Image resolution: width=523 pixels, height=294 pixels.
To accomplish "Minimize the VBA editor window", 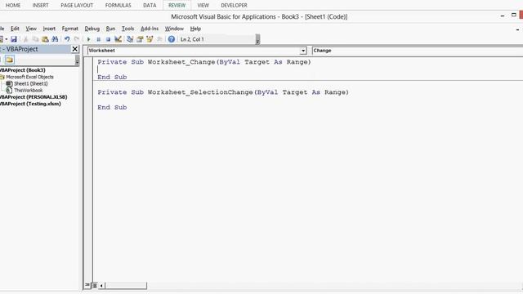I will [503, 16].
